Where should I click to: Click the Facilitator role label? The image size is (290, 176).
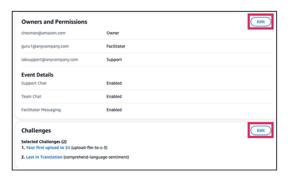click(x=116, y=46)
